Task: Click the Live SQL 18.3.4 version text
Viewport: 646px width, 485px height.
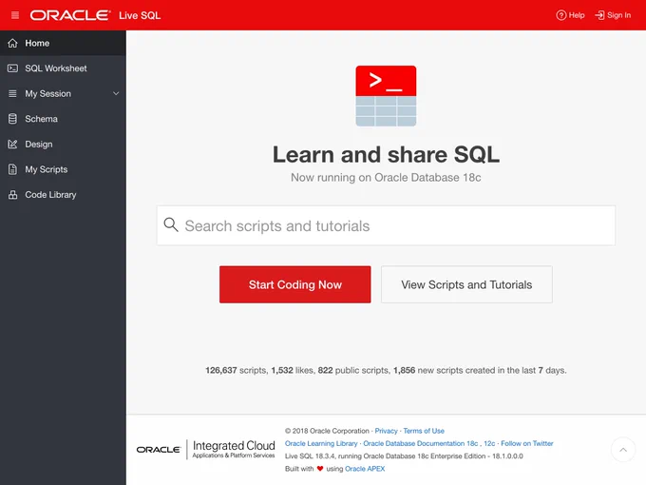Action: 404,456
